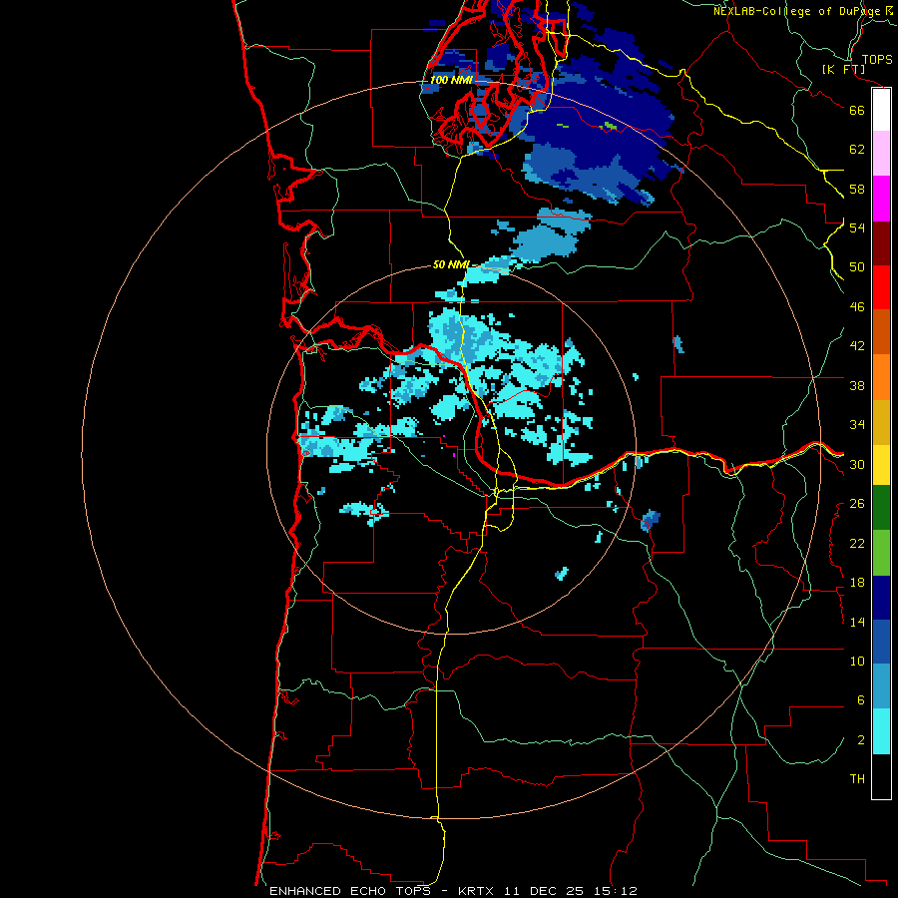Image resolution: width=898 pixels, height=898 pixels.
Task: Click the 22 legend value
Action: pyautogui.click(x=857, y=543)
